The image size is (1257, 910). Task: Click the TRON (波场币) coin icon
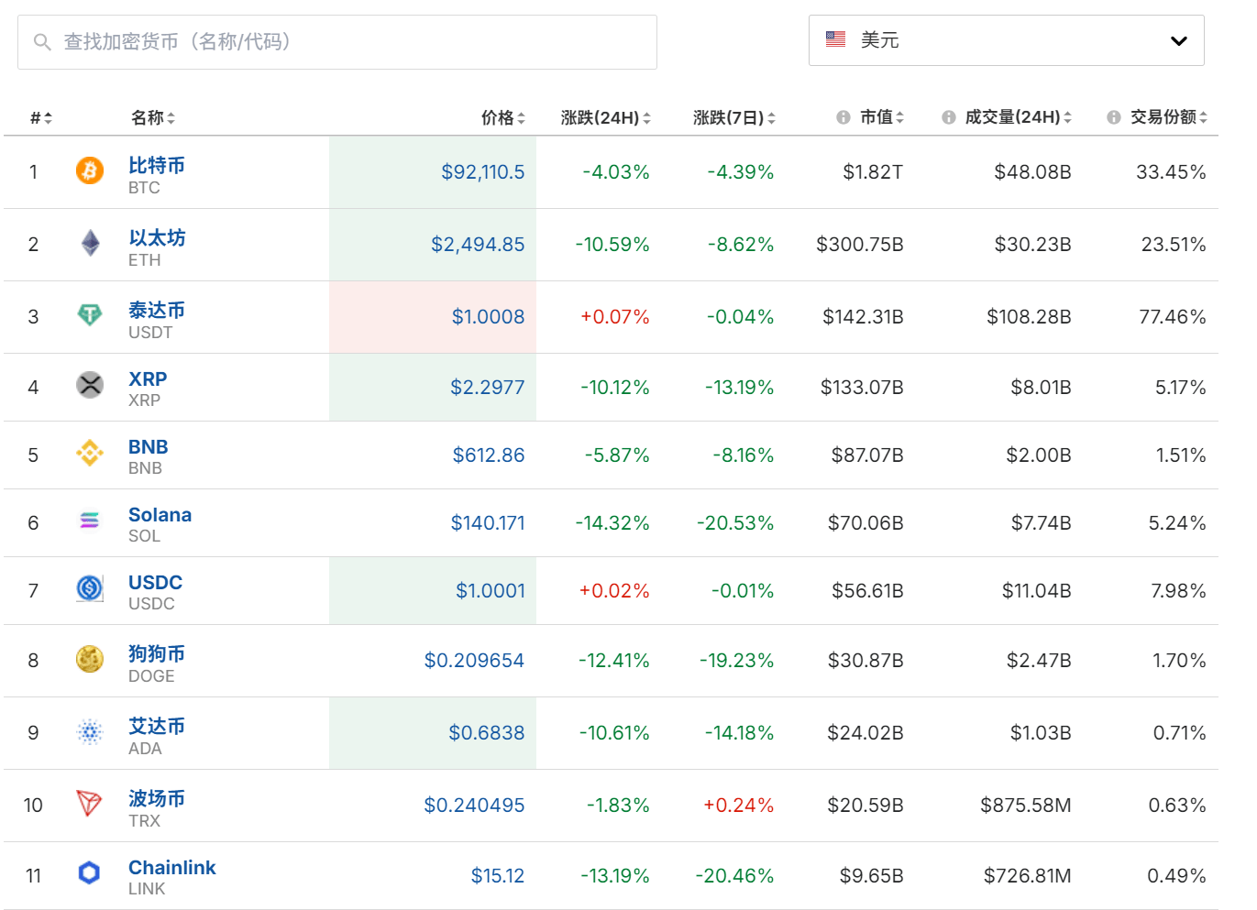89,805
